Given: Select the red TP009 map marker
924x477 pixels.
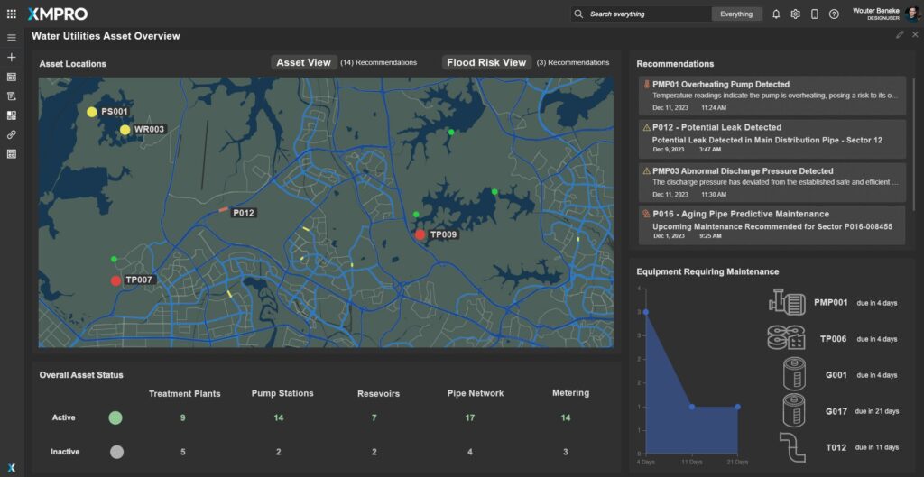Looking at the screenshot, I should [420, 234].
